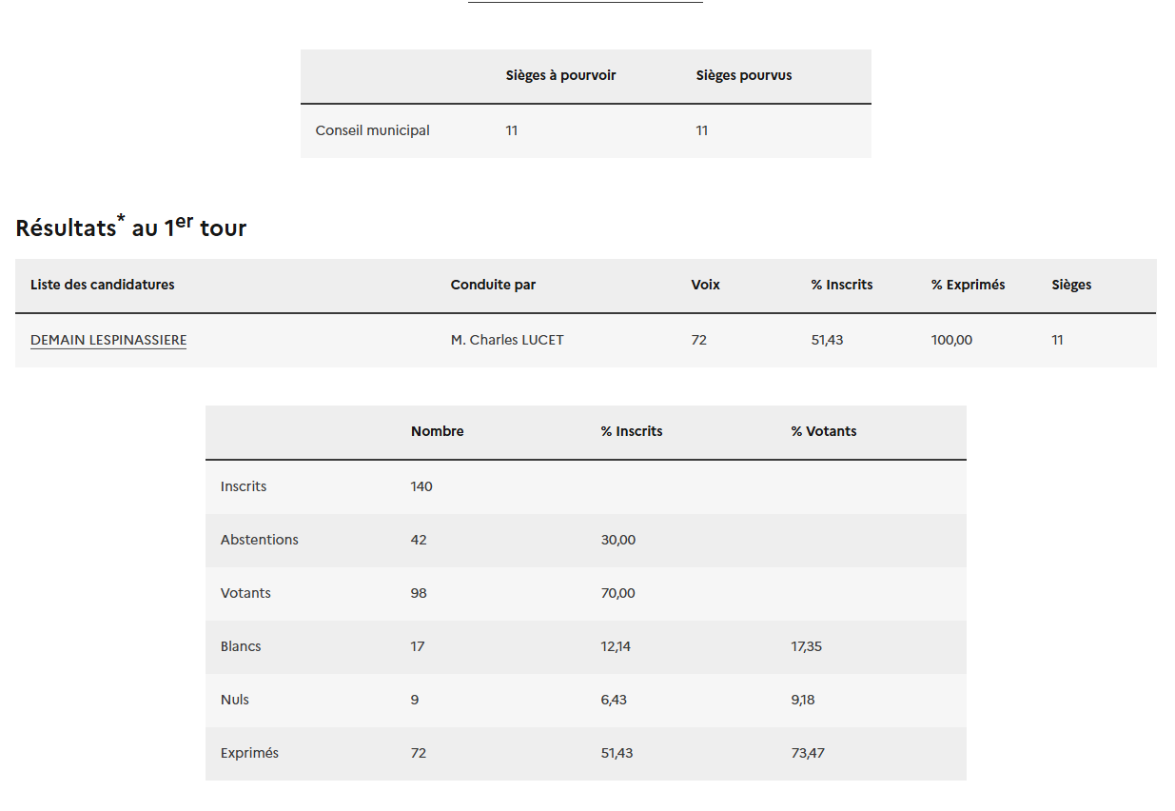1175x811 pixels.
Task: Select the Nombre column header
Action: click(x=437, y=431)
